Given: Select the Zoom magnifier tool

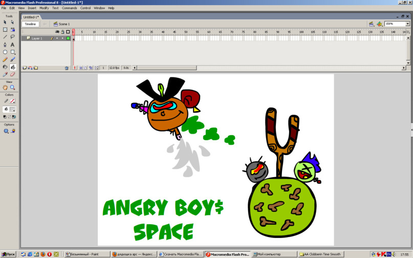Looking at the screenshot, I should point(13,88).
